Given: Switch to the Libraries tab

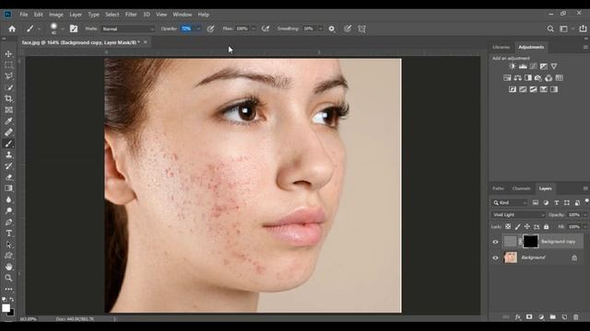Looking at the screenshot, I should coord(501,47).
